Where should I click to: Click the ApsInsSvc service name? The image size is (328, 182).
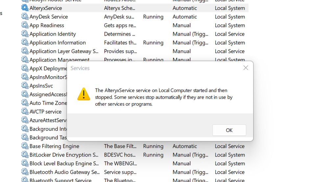point(41,86)
